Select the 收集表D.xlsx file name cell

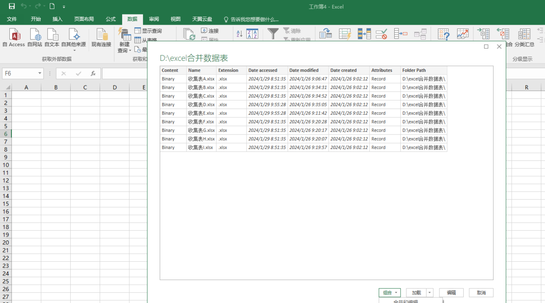pyautogui.click(x=201, y=105)
